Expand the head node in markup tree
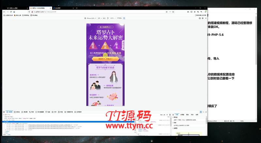This screenshot has width=261, height=143. click(5, 120)
